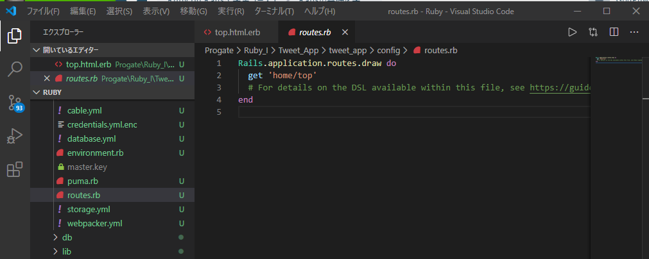Open cable.yml file
Viewport: 649px width, 259px height.
[112, 111]
